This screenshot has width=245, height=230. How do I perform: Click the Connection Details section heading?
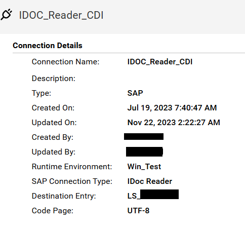pyautogui.click(x=48, y=46)
